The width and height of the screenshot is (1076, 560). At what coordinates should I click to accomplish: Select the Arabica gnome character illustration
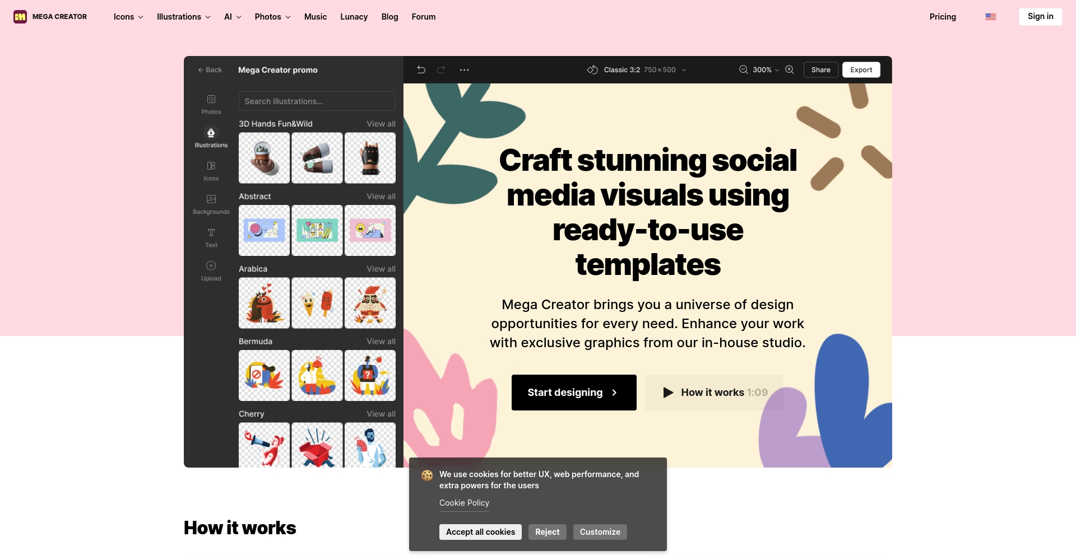pyautogui.click(x=370, y=303)
